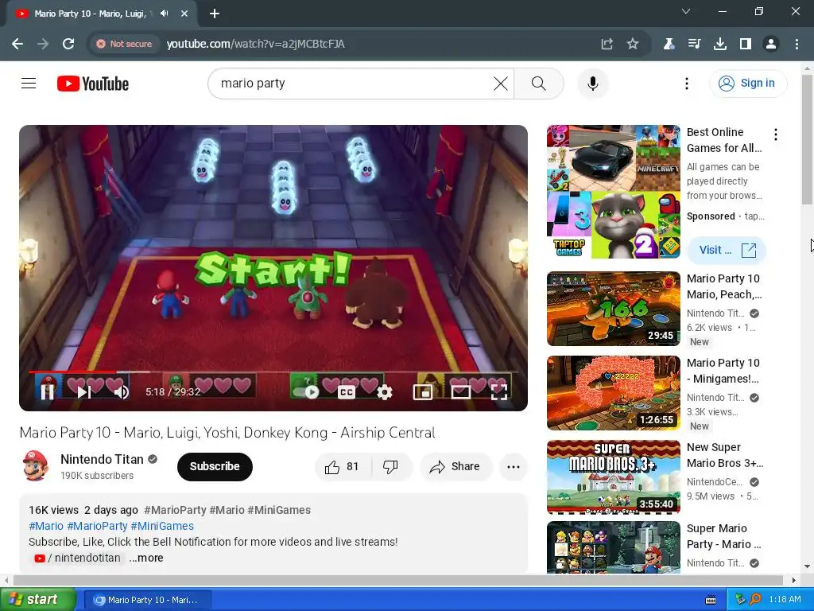Select Mario Party 10 taskbar button
814x611 pixels.
(x=147, y=600)
